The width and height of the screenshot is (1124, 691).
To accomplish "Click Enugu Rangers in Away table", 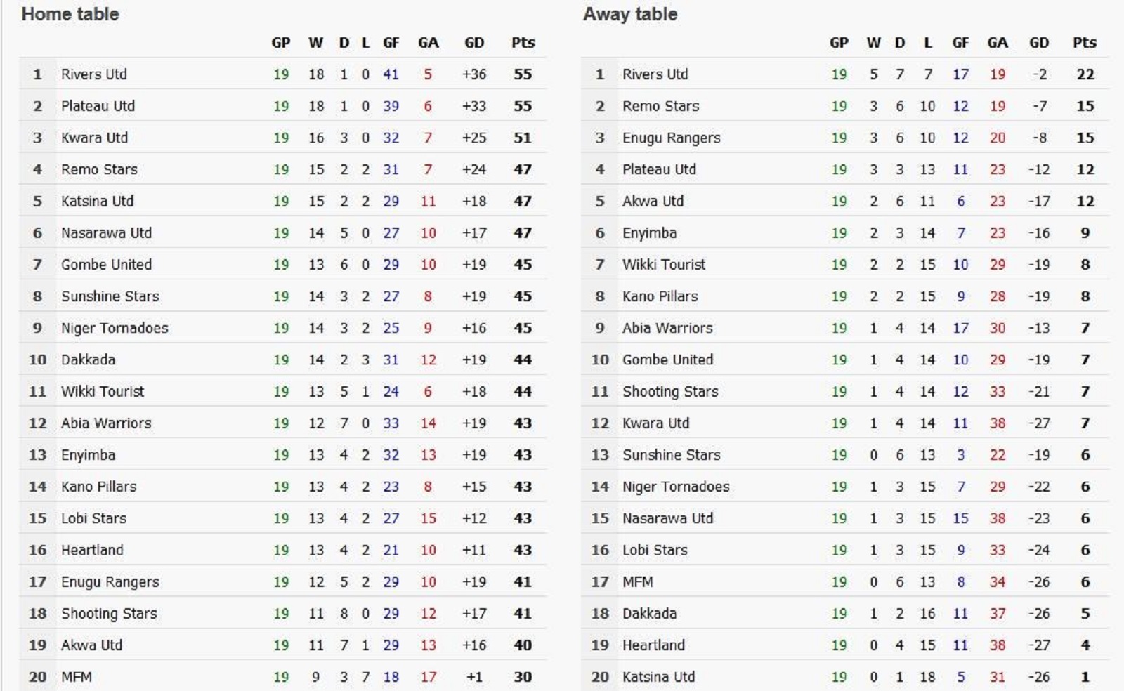I will [671, 138].
